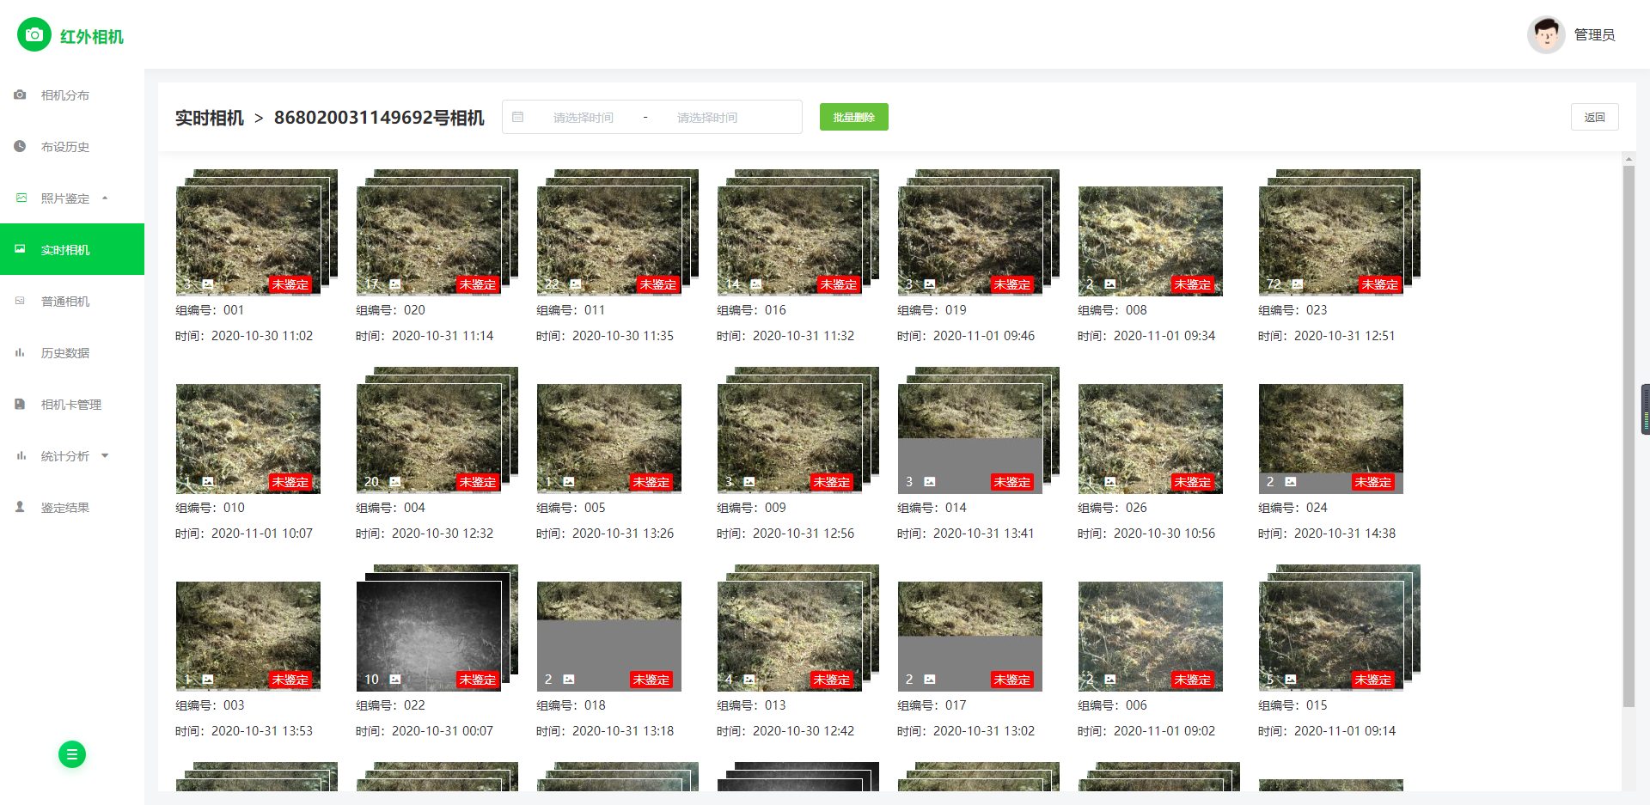
Task: Click the image count icon on group 017
Action: tap(930, 680)
